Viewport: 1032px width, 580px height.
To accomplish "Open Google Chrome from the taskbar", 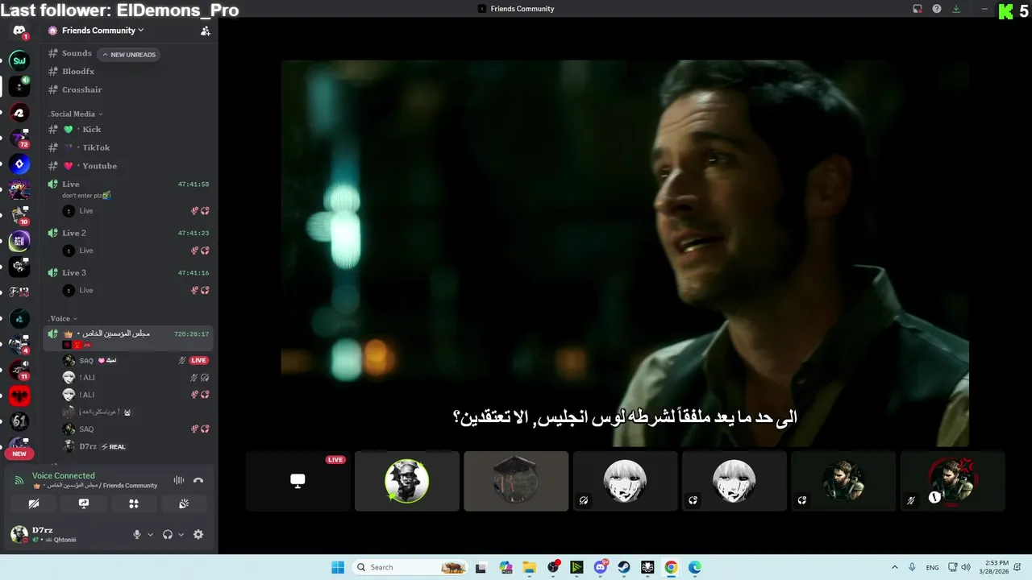I will pos(671,567).
